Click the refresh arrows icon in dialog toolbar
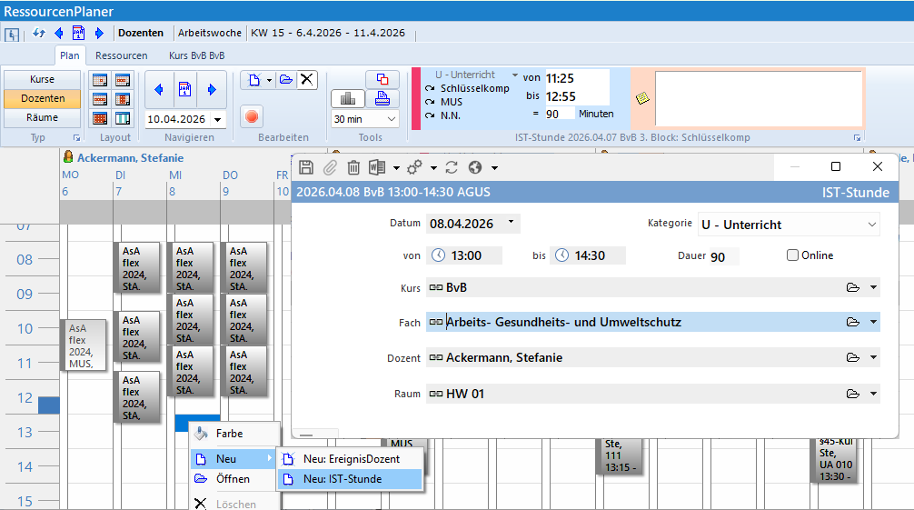The height and width of the screenshot is (510, 914). click(x=452, y=167)
